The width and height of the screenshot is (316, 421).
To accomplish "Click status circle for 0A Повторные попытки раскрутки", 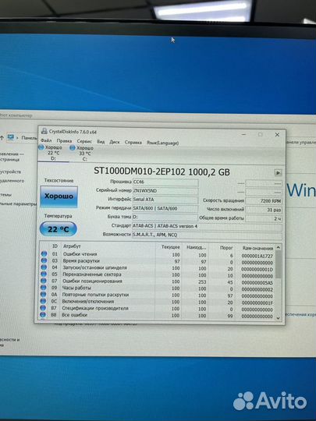I will point(43,294).
